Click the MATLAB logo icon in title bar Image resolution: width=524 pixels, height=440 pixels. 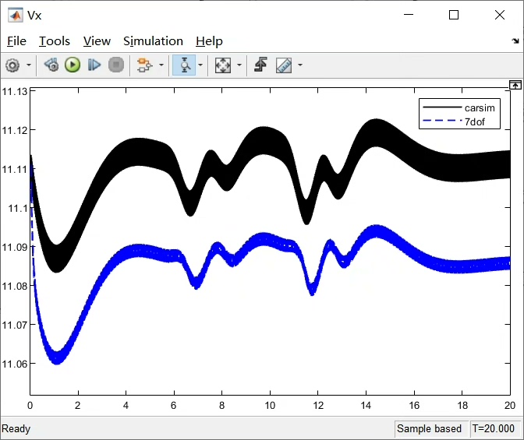pos(15,16)
